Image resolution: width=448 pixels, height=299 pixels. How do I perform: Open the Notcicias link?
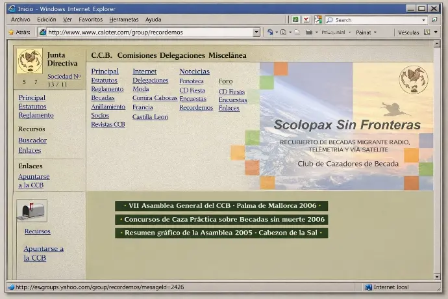click(195, 71)
